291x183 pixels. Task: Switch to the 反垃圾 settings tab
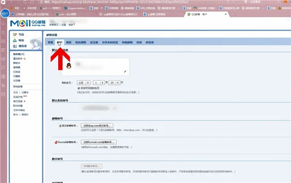click(x=94, y=43)
